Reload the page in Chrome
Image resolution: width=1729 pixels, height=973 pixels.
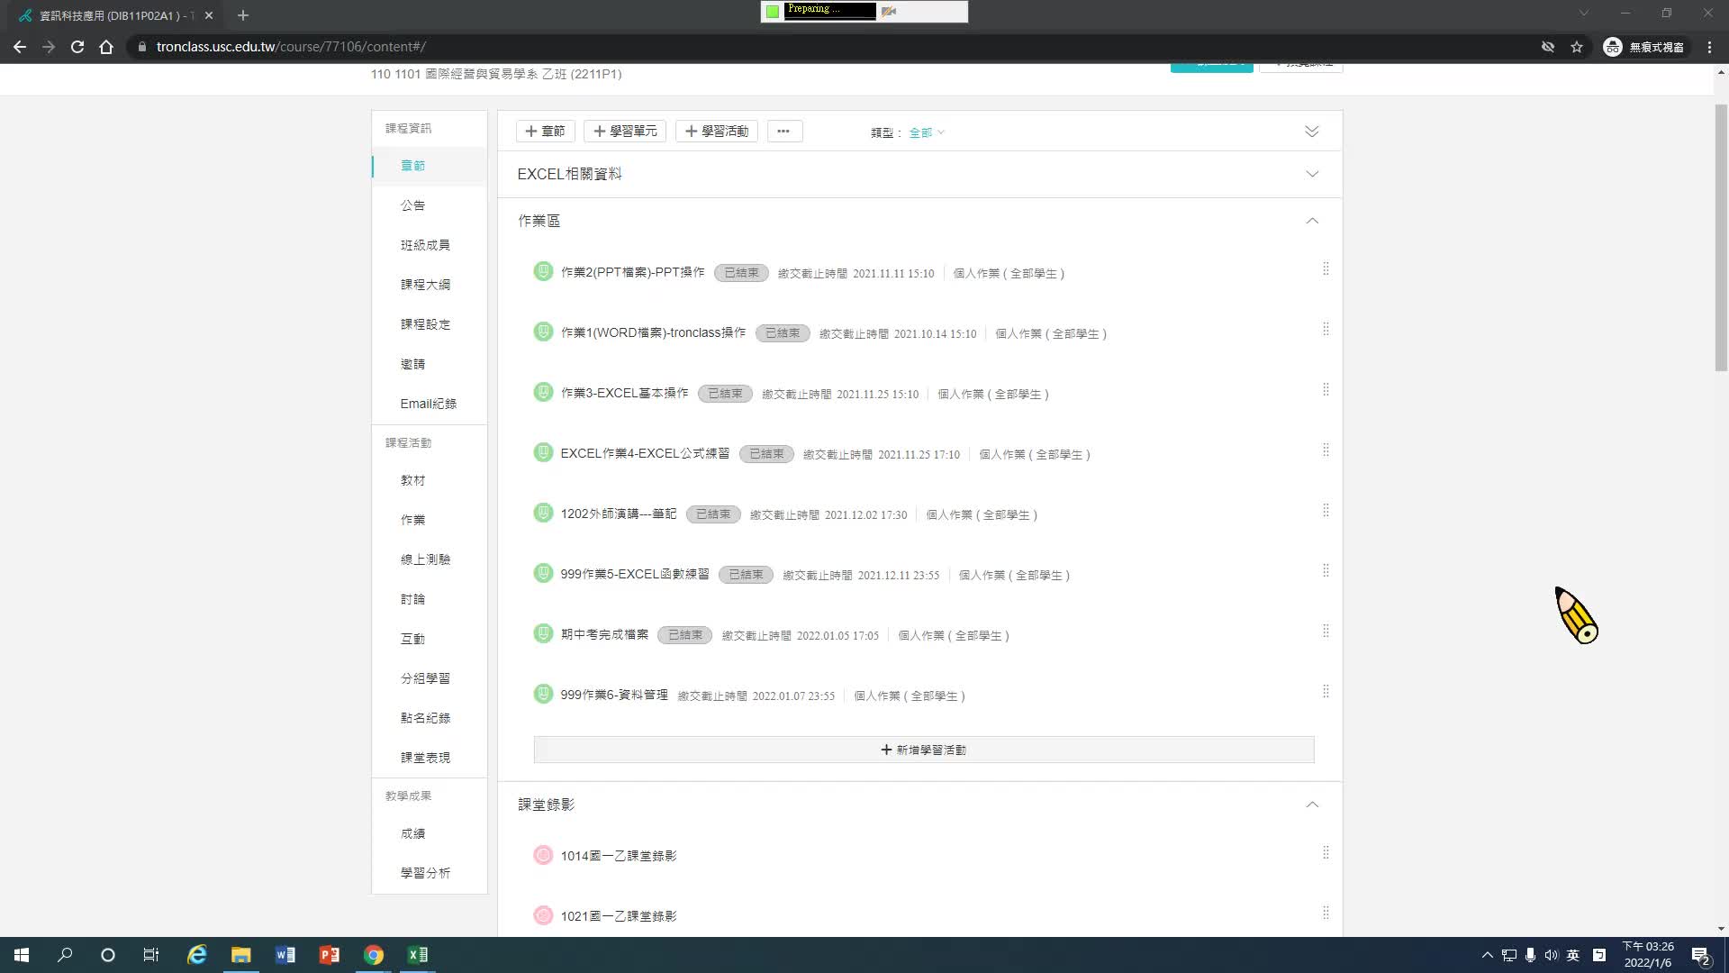tap(77, 47)
